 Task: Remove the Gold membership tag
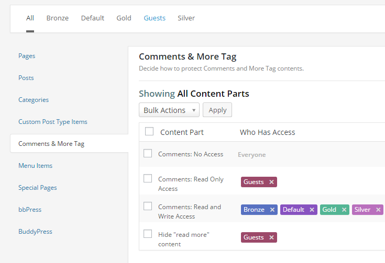(344, 210)
